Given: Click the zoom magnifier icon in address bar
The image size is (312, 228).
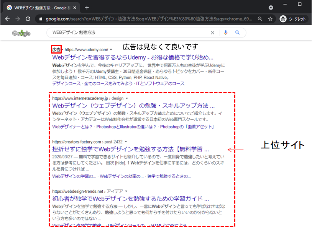Looking at the screenshot, I should 260,19.
